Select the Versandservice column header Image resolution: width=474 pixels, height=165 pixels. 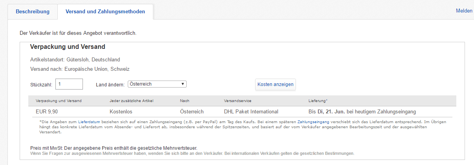coord(237,101)
